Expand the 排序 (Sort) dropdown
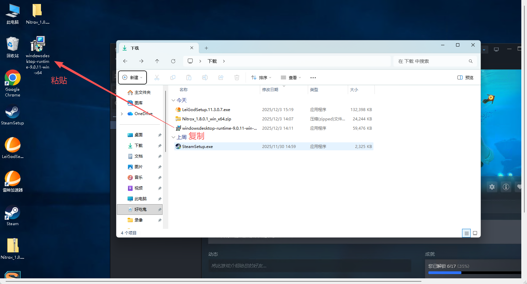Image resolution: width=527 pixels, height=284 pixels. pyautogui.click(x=262, y=77)
